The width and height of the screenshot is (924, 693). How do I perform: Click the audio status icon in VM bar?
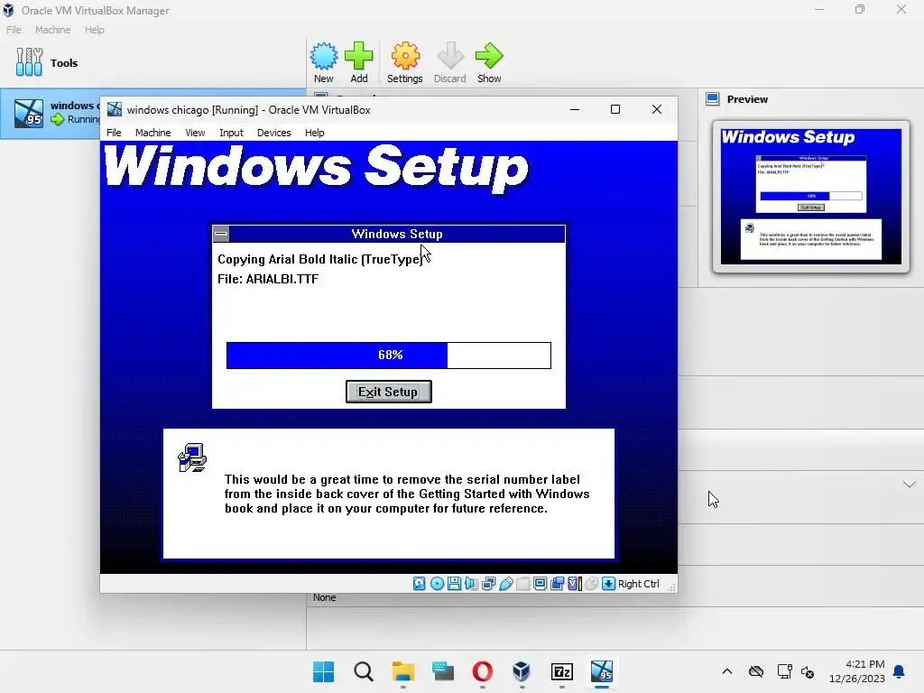(x=471, y=584)
